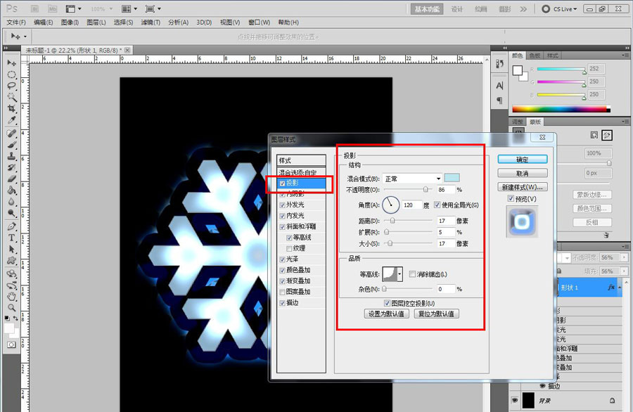The width and height of the screenshot is (633, 412).
Task: Select the Horizontal Type tool
Action: point(12,238)
